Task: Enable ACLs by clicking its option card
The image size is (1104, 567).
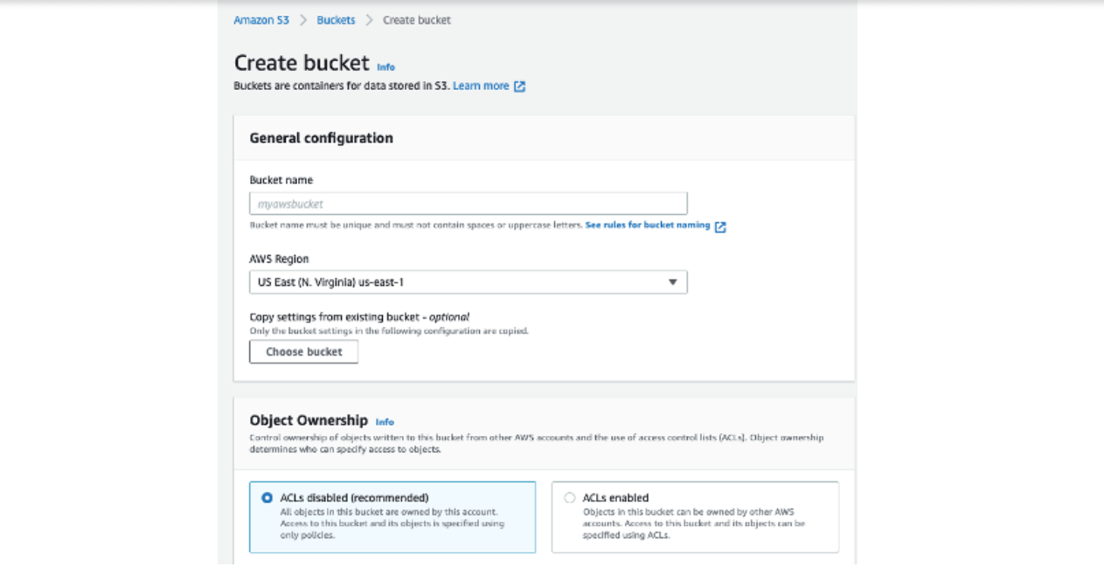Action: (x=695, y=515)
